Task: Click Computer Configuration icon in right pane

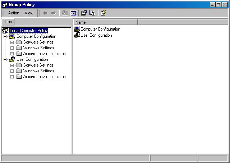Action: pyautogui.click(x=77, y=29)
